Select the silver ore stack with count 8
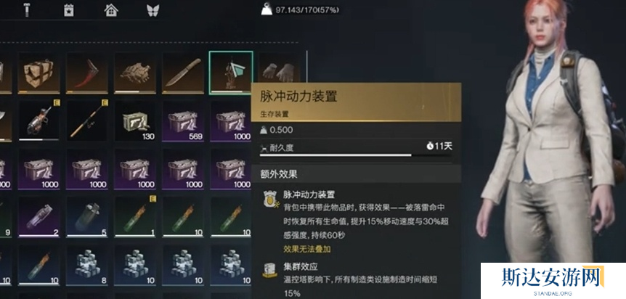626x299 pixels. coord(87,264)
